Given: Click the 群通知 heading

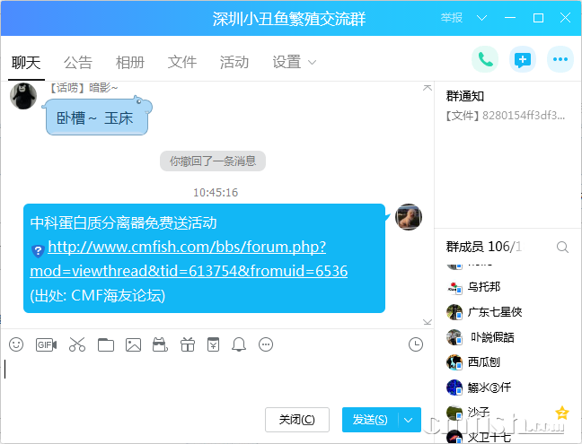Looking at the screenshot, I should (464, 96).
